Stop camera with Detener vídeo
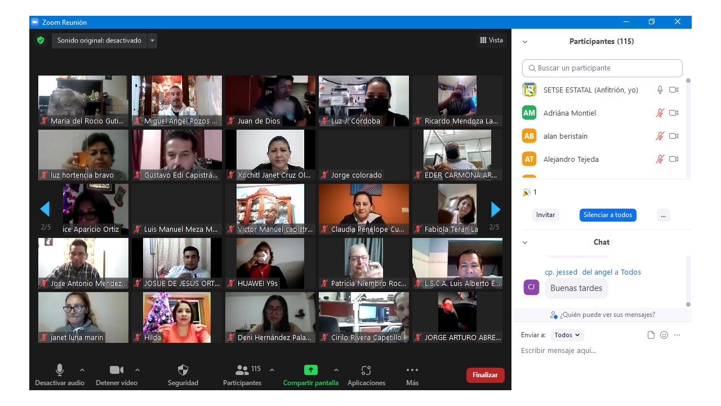Image resolution: width=721 pixels, height=406 pixels. point(117,375)
